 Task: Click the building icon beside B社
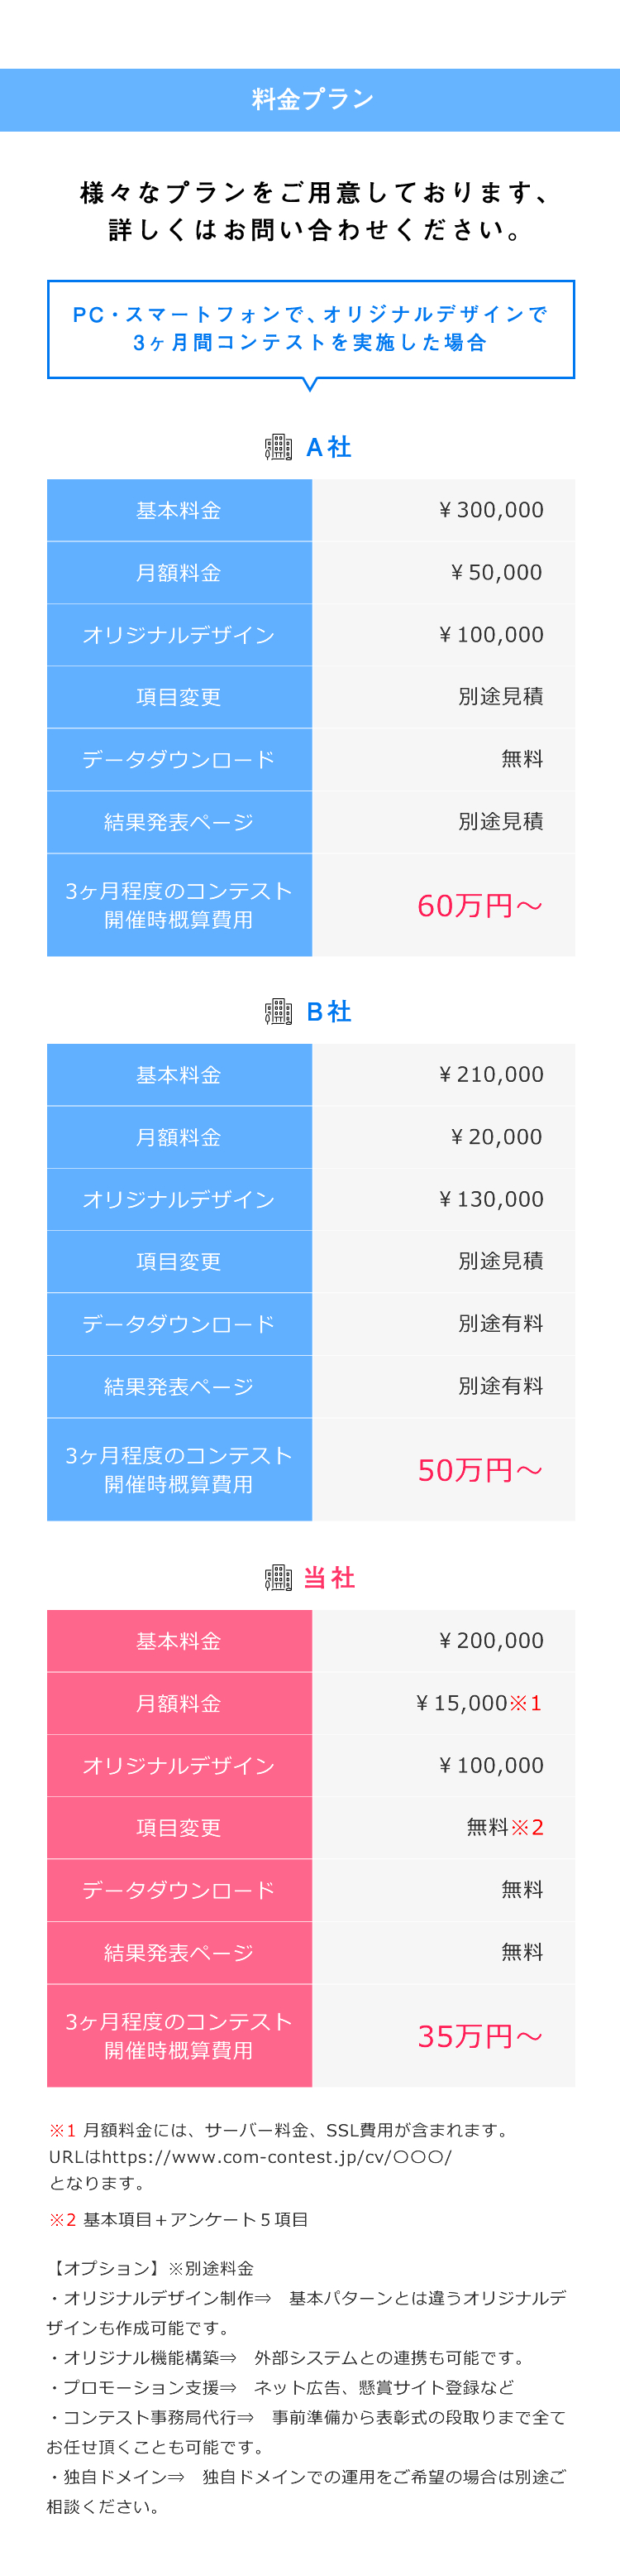click(279, 1011)
